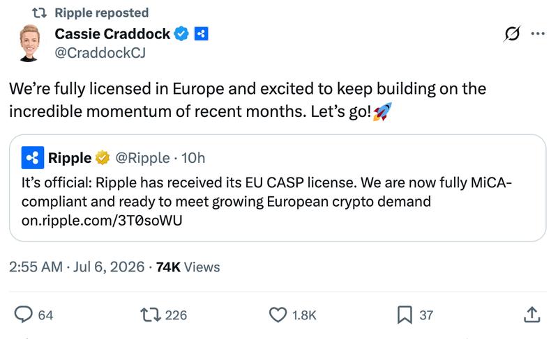558x339 pixels.
Task: Click Cassie Craddock's blue verified badge
Action: 181,33
